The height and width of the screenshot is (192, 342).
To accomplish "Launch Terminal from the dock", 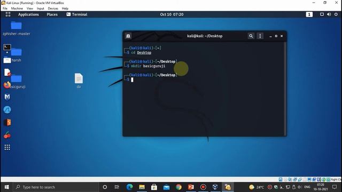I will pos(7,47).
